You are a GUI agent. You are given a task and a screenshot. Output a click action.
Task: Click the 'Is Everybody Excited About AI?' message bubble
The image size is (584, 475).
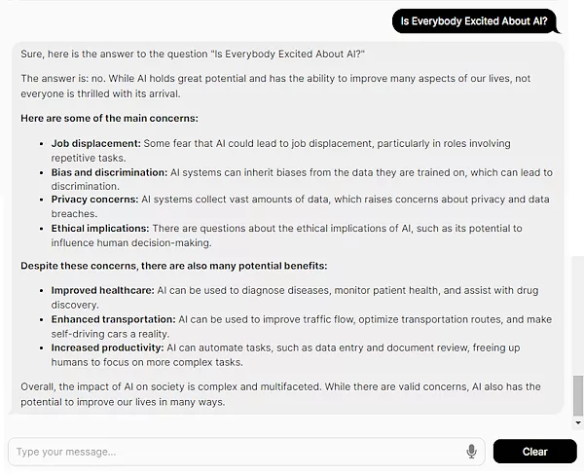(x=474, y=20)
